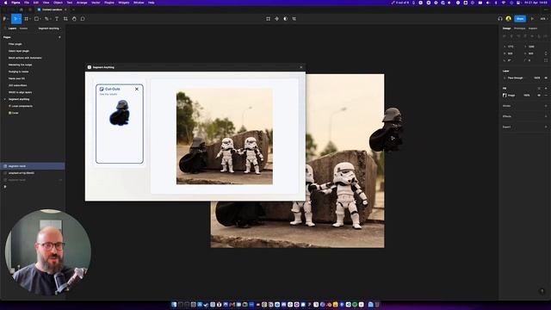Click the blue Share button
Viewport: 551px width, 310px height.
520,19
